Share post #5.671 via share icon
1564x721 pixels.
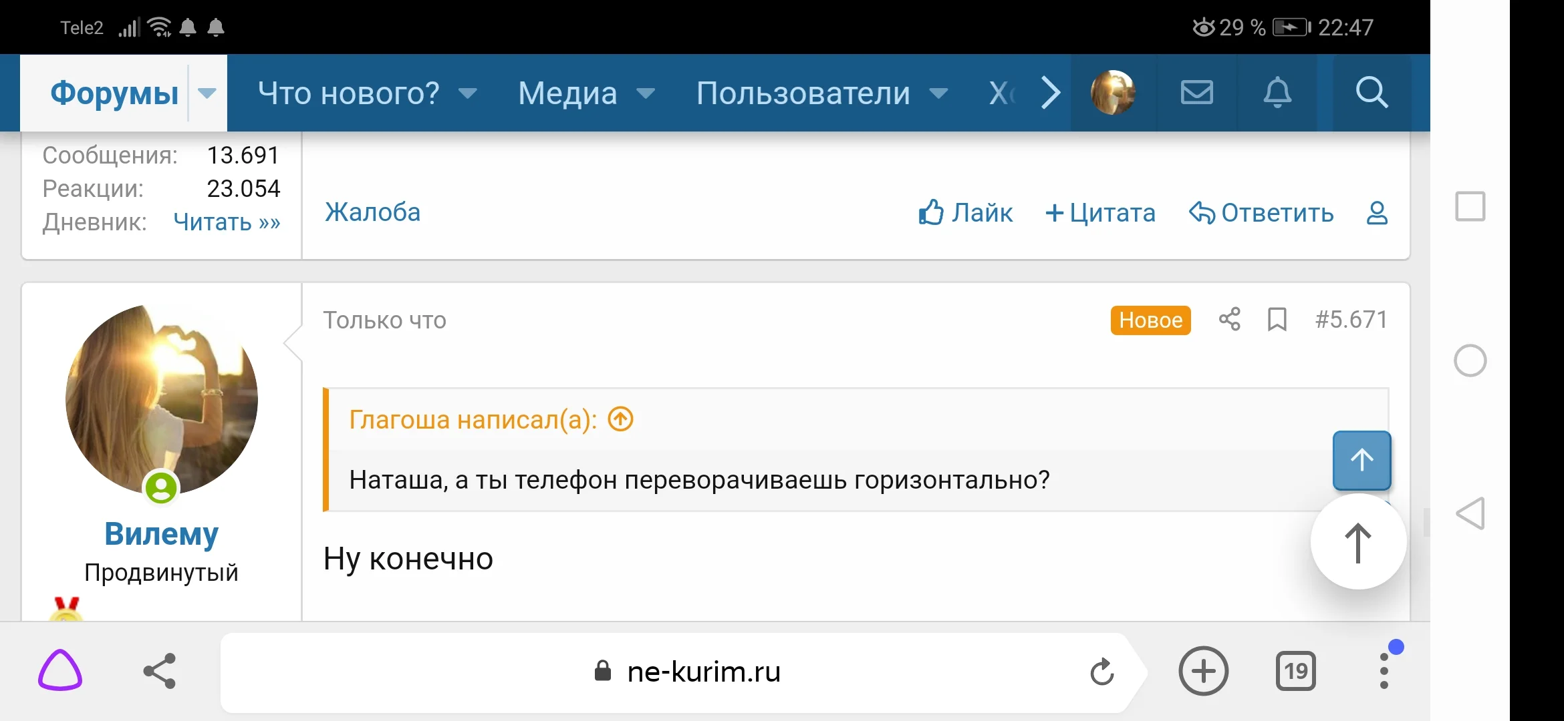point(1229,319)
